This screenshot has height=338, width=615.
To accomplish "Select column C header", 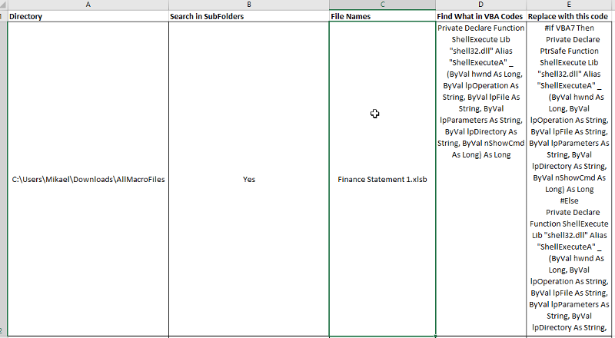I will (x=382, y=5).
